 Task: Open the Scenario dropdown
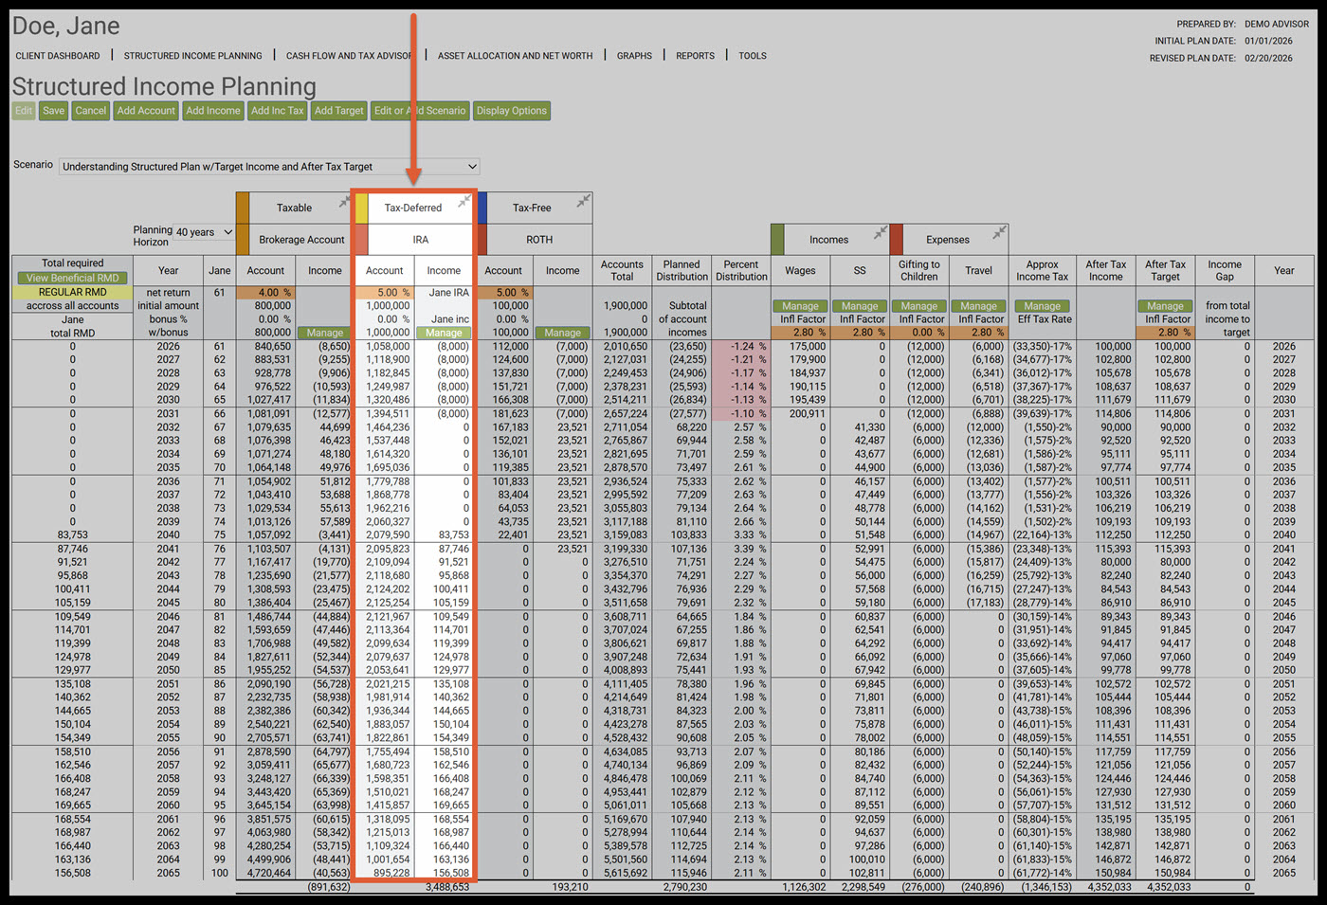(x=269, y=167)
